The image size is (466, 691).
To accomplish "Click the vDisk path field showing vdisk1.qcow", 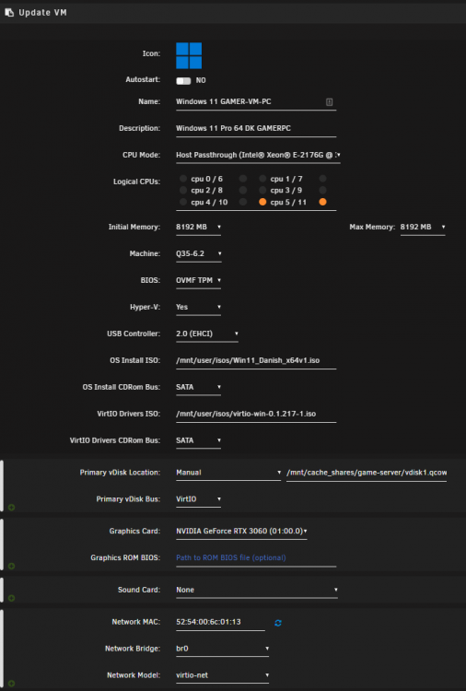I will click(367, 473).
